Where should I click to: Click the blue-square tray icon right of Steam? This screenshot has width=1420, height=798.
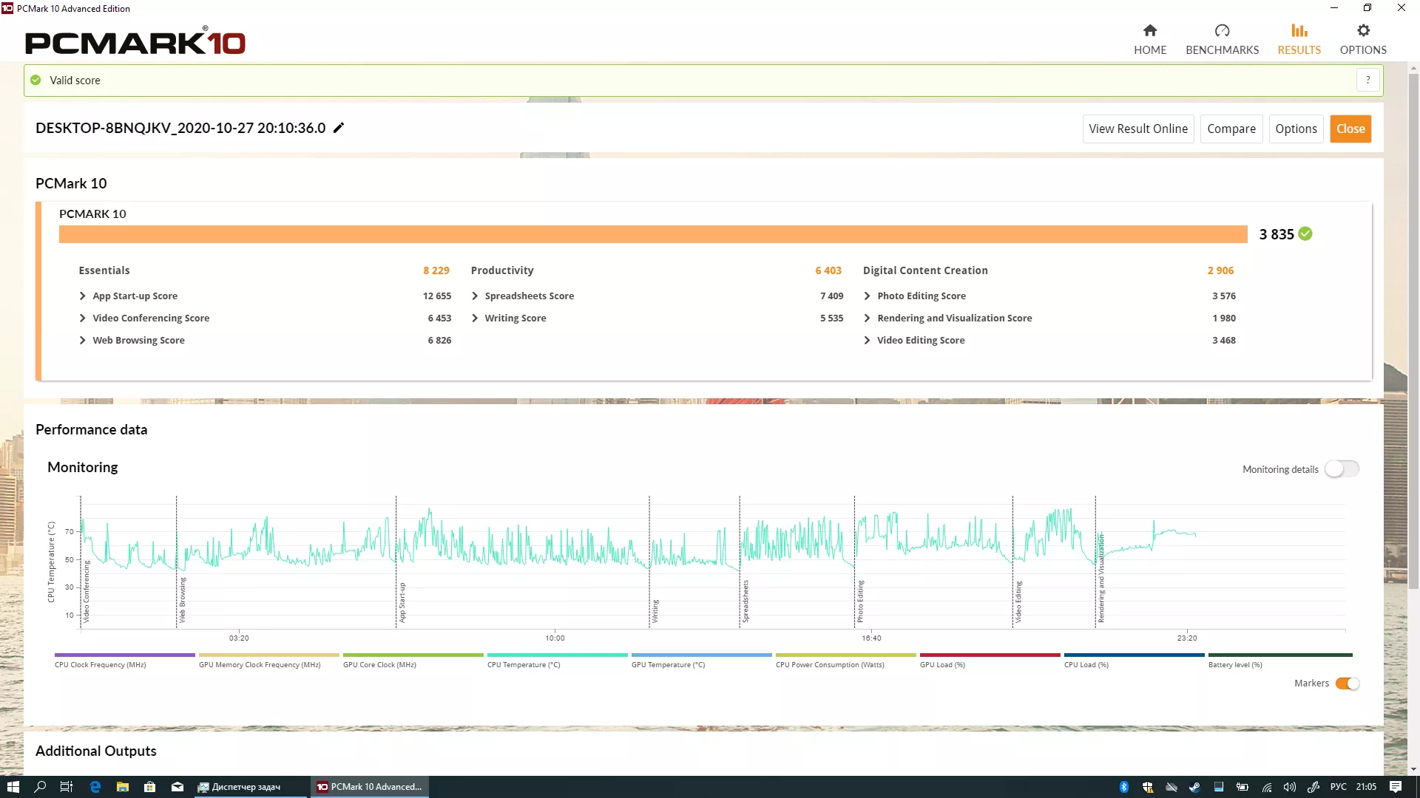coord(1218,787)
